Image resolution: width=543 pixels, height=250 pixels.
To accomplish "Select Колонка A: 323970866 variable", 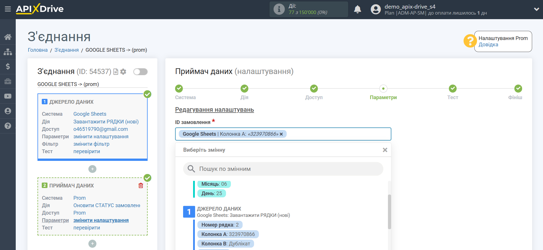I will tap(228, 234).
